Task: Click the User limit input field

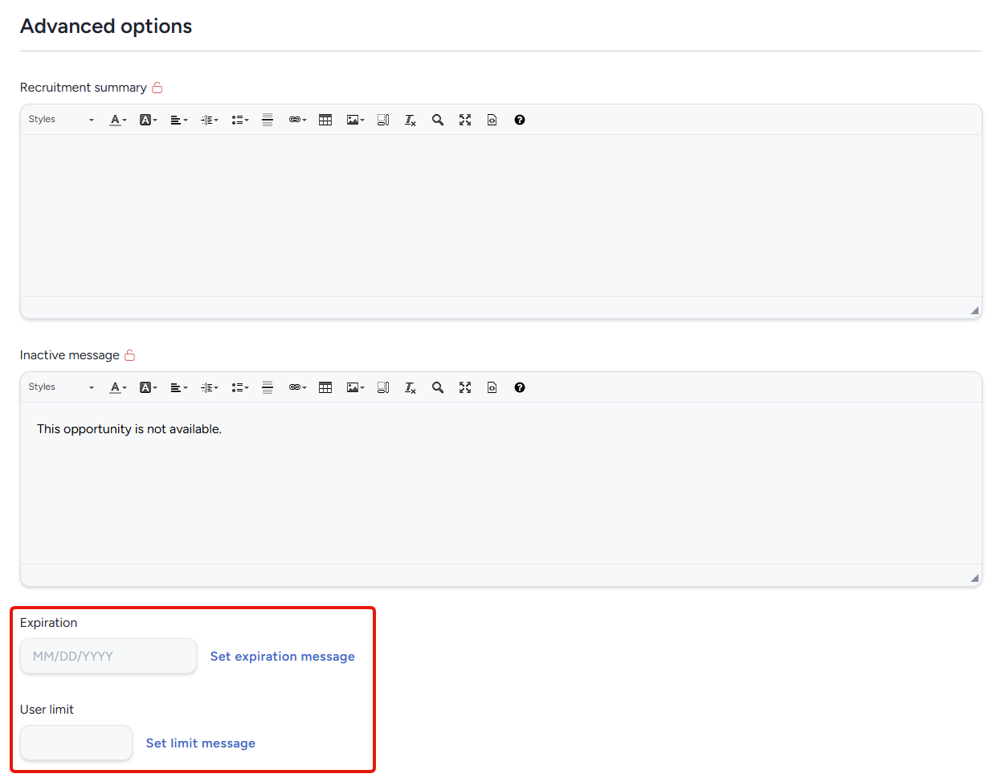Action: [76, 743]
